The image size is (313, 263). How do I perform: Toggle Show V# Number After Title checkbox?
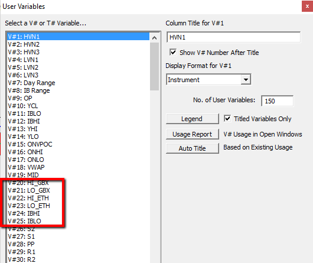tap(173, 53)
